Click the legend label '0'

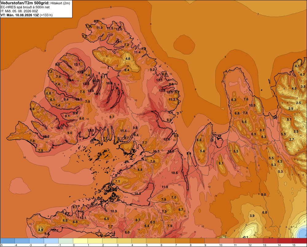tap(74, 245)
